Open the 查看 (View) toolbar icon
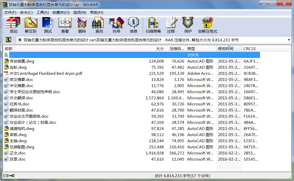 [x=65, y=25]
